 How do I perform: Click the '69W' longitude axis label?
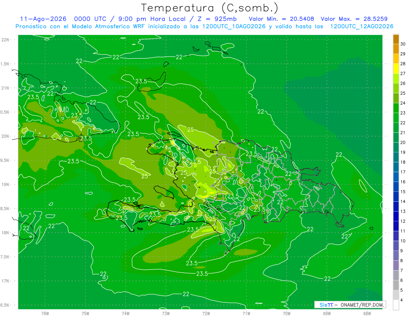[x=327, y=313]
